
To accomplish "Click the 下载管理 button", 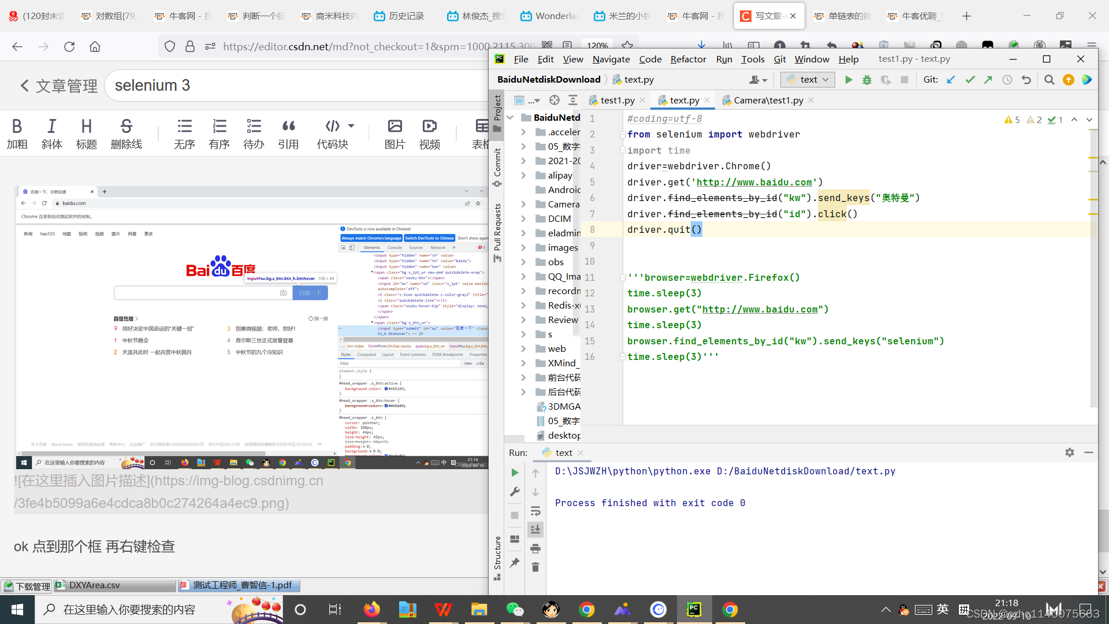I will [27, 586].
